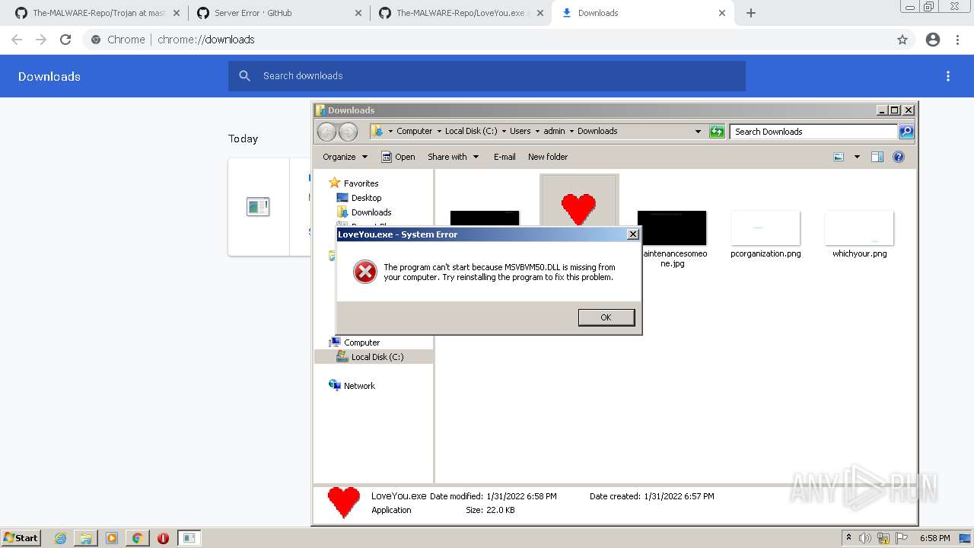Viewport: 974px width, 548px height.
Task: Close the LoveYou.exe System Error dialog
Action: pyautogui.click(x=632, y=234)
